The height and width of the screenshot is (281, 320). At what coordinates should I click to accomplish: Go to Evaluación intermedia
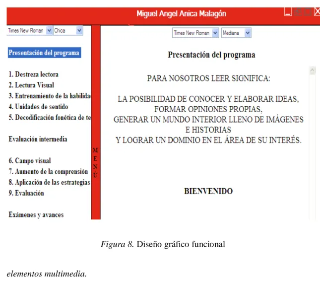pyautogui.click(x=38, y=139)
